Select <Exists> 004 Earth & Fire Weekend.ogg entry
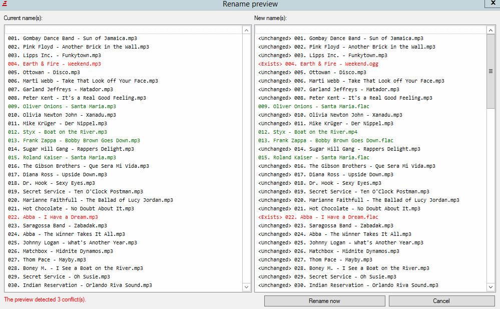 point(318,64)
